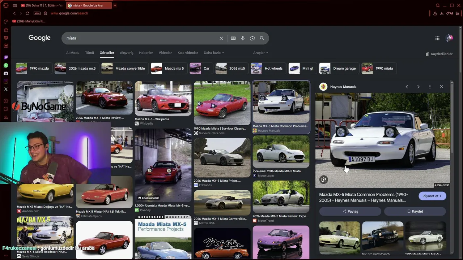Start voice search with the microphone
Screen dimensions: 463x260
pos(243,38)
